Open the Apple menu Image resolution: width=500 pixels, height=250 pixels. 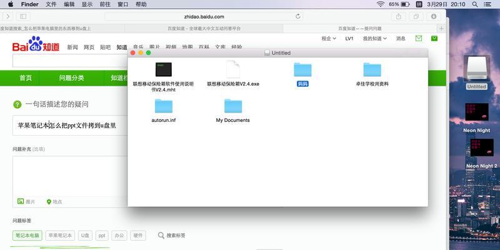click(x=11, y=4)
